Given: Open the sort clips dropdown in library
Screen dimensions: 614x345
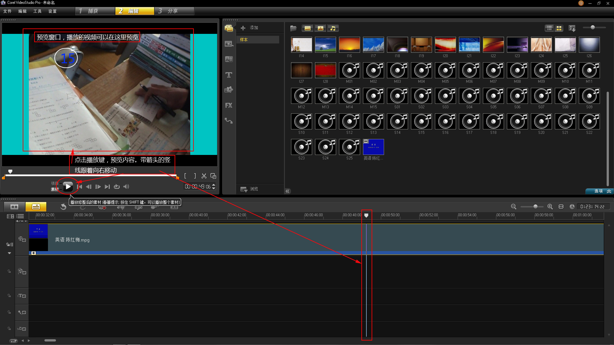Looking at the screenshot, I should coord(572,28).
